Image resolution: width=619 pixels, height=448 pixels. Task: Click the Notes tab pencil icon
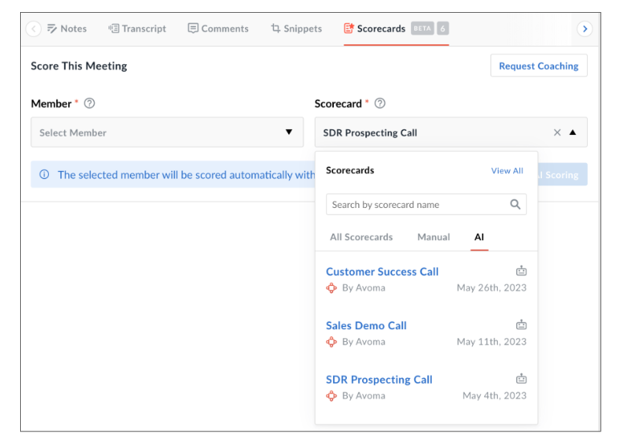click(x=51, y=28)
